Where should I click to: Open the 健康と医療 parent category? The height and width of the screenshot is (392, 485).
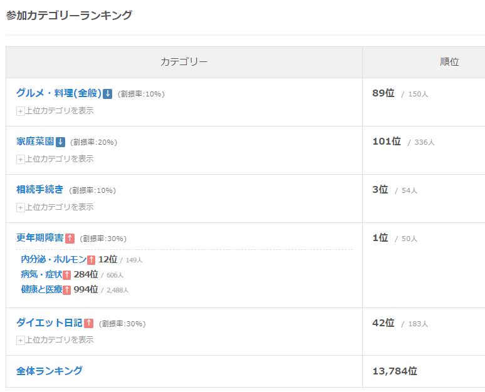point(41,289)
